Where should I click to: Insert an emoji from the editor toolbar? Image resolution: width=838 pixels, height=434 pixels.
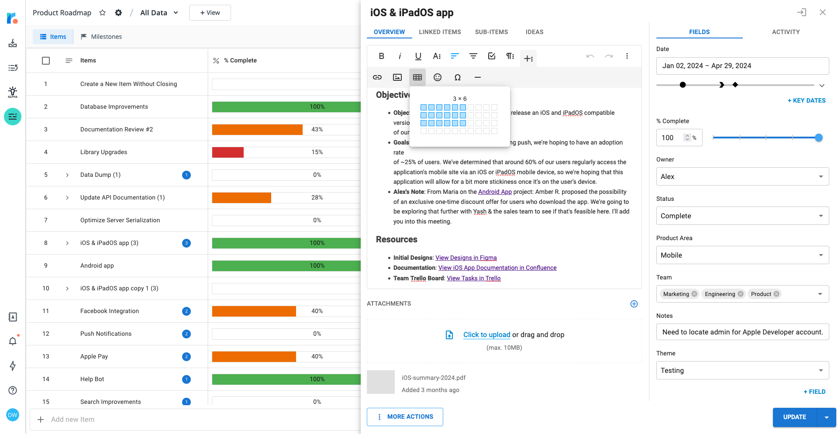pos(437,77)
